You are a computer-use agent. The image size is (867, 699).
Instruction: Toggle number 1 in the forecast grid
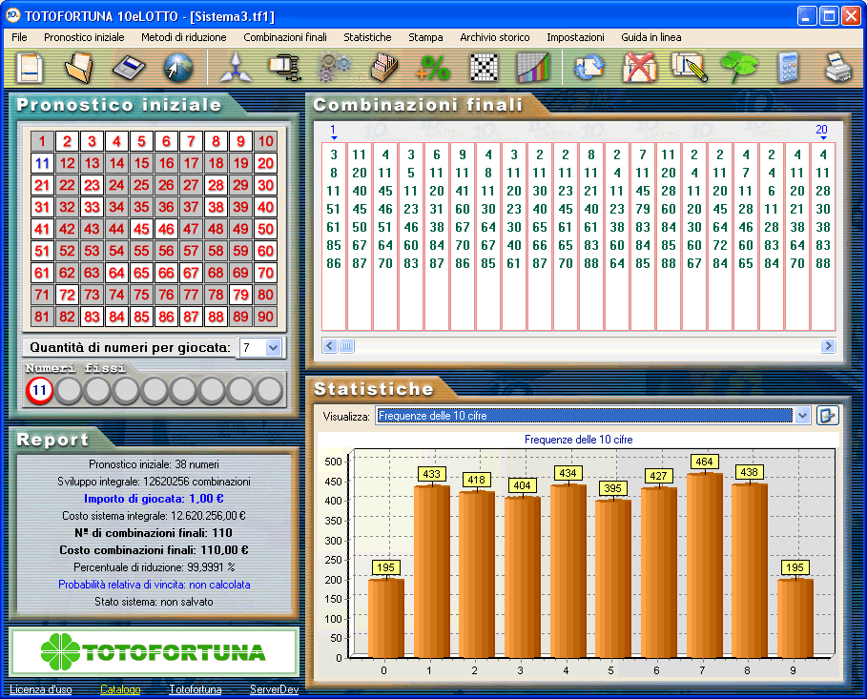[42, 141]
